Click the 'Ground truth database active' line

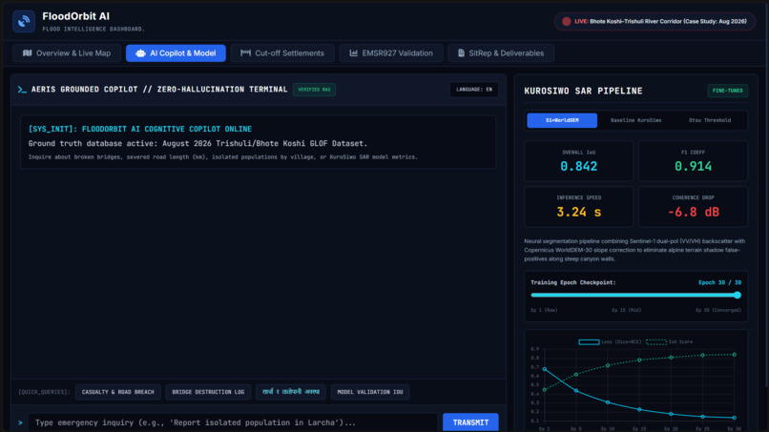coord(197,144)
